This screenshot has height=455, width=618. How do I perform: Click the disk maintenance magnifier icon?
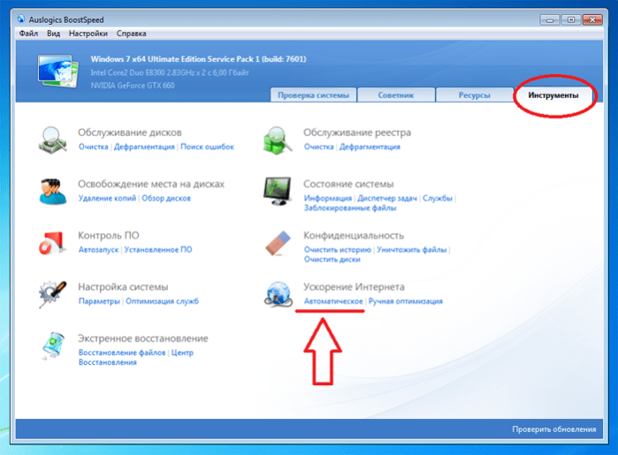click(x=53, y=140)
